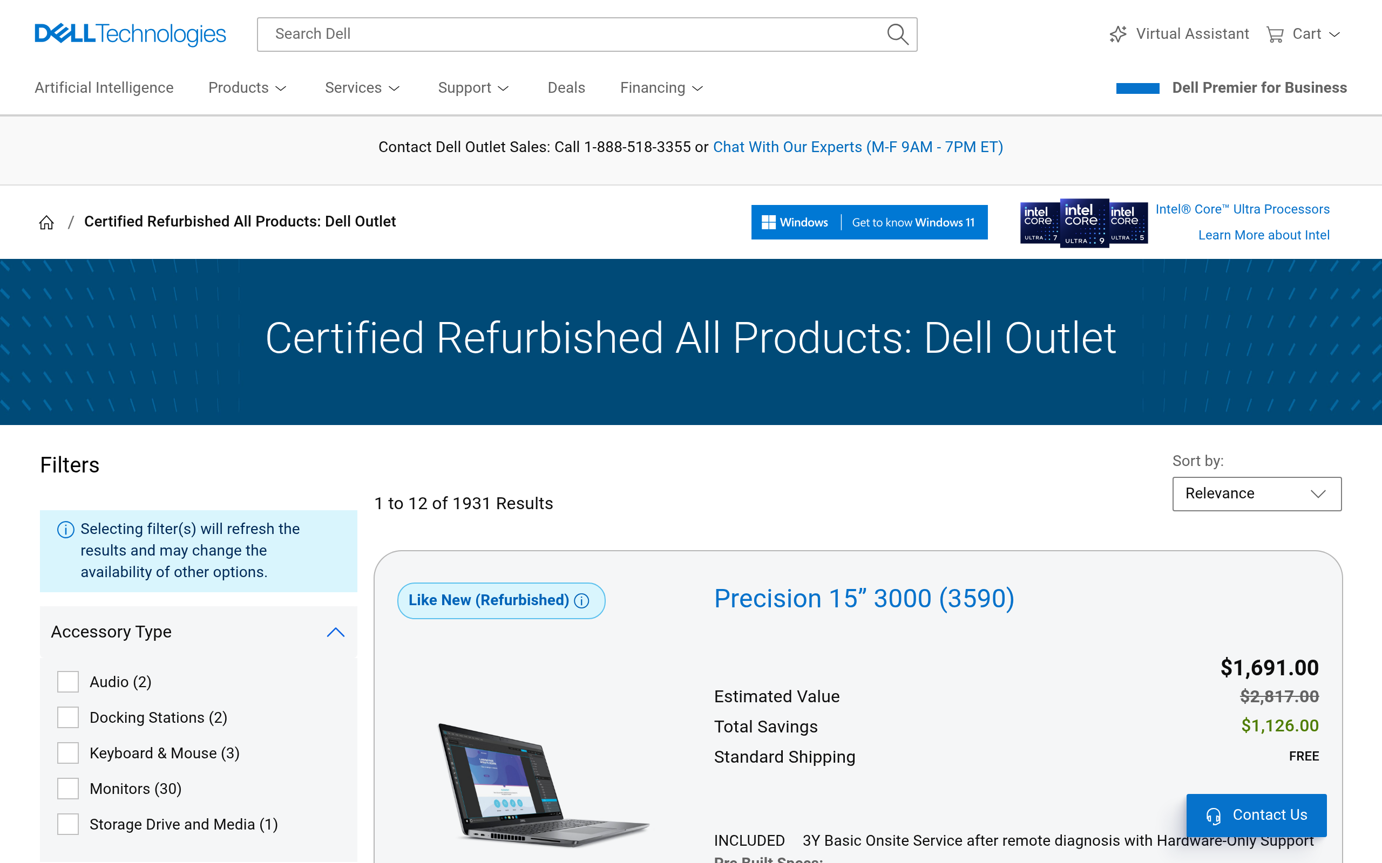Check the Audio (2) filter checkbox

(x=68, y=681)
